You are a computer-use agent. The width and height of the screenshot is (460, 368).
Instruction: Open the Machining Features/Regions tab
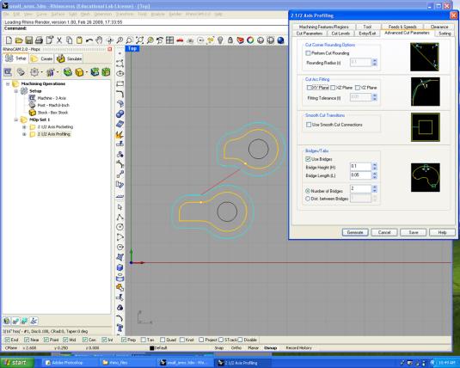tap(324, 27)
